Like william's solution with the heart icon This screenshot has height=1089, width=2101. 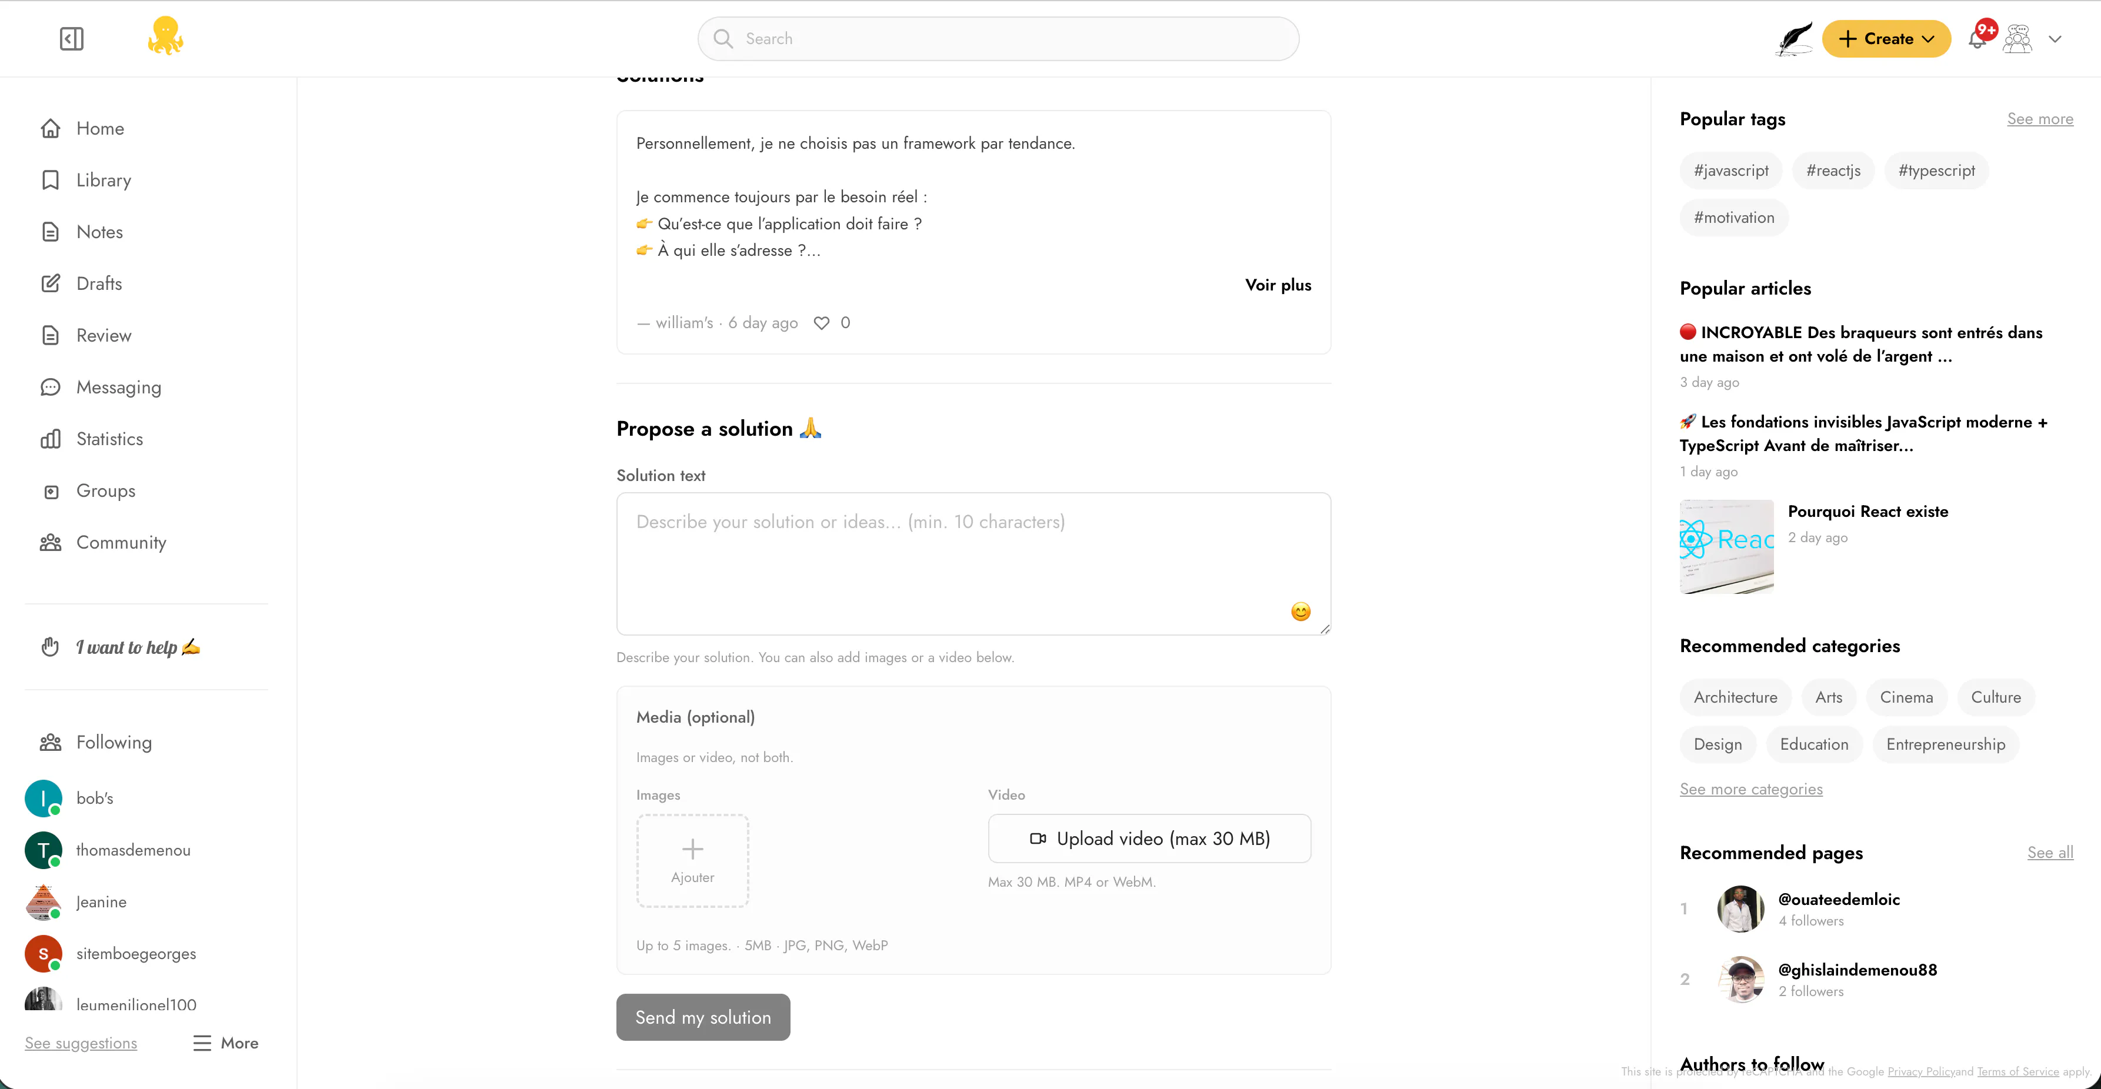click(821, 323)
